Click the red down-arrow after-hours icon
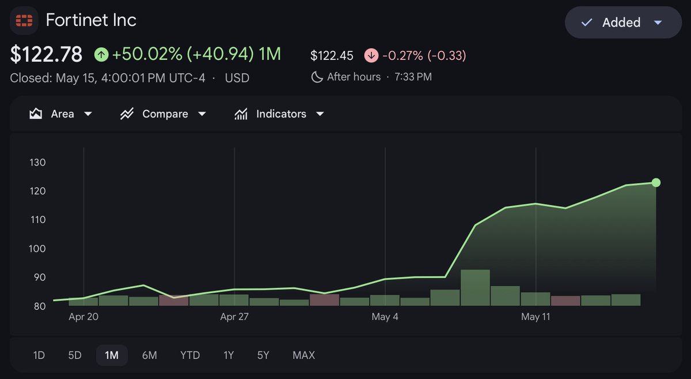Screen dimensions: 691x379 [371, 56]
